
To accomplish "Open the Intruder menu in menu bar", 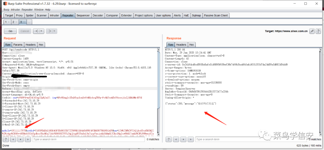I will [x=16, y=10].
